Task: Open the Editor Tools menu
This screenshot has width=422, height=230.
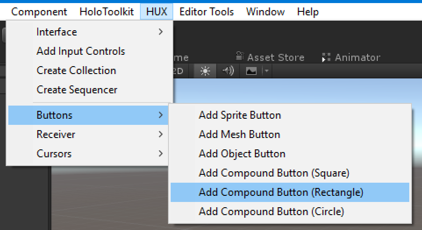Action: point(207,12)
